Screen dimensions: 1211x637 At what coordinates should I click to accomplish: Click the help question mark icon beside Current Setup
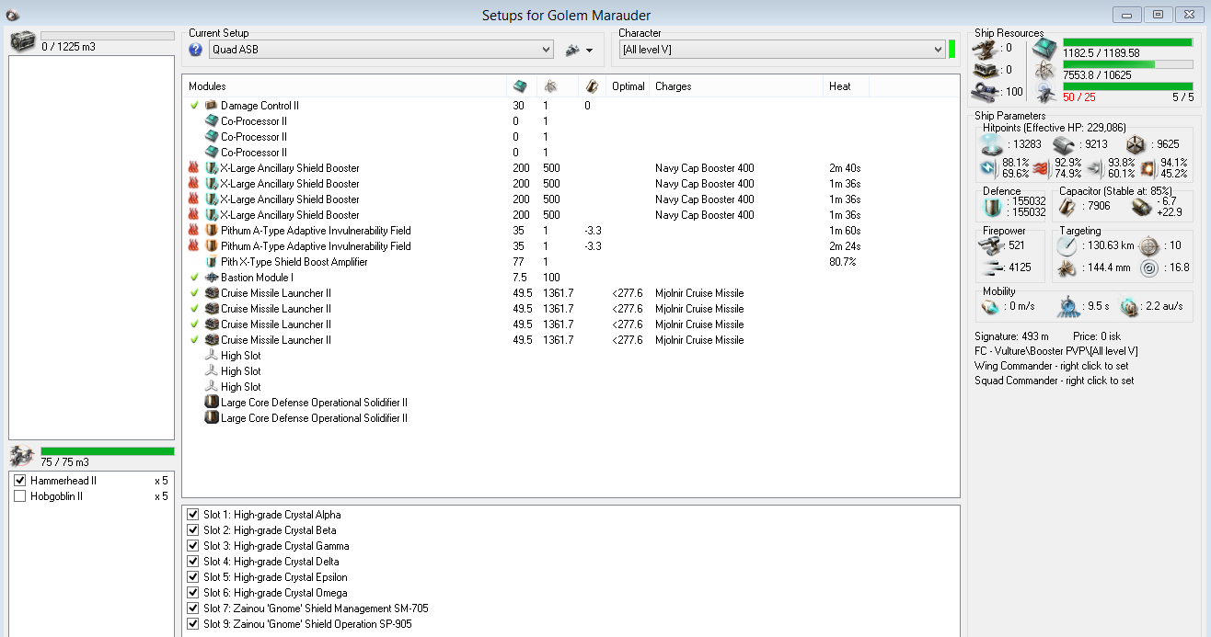pos(195,50)
